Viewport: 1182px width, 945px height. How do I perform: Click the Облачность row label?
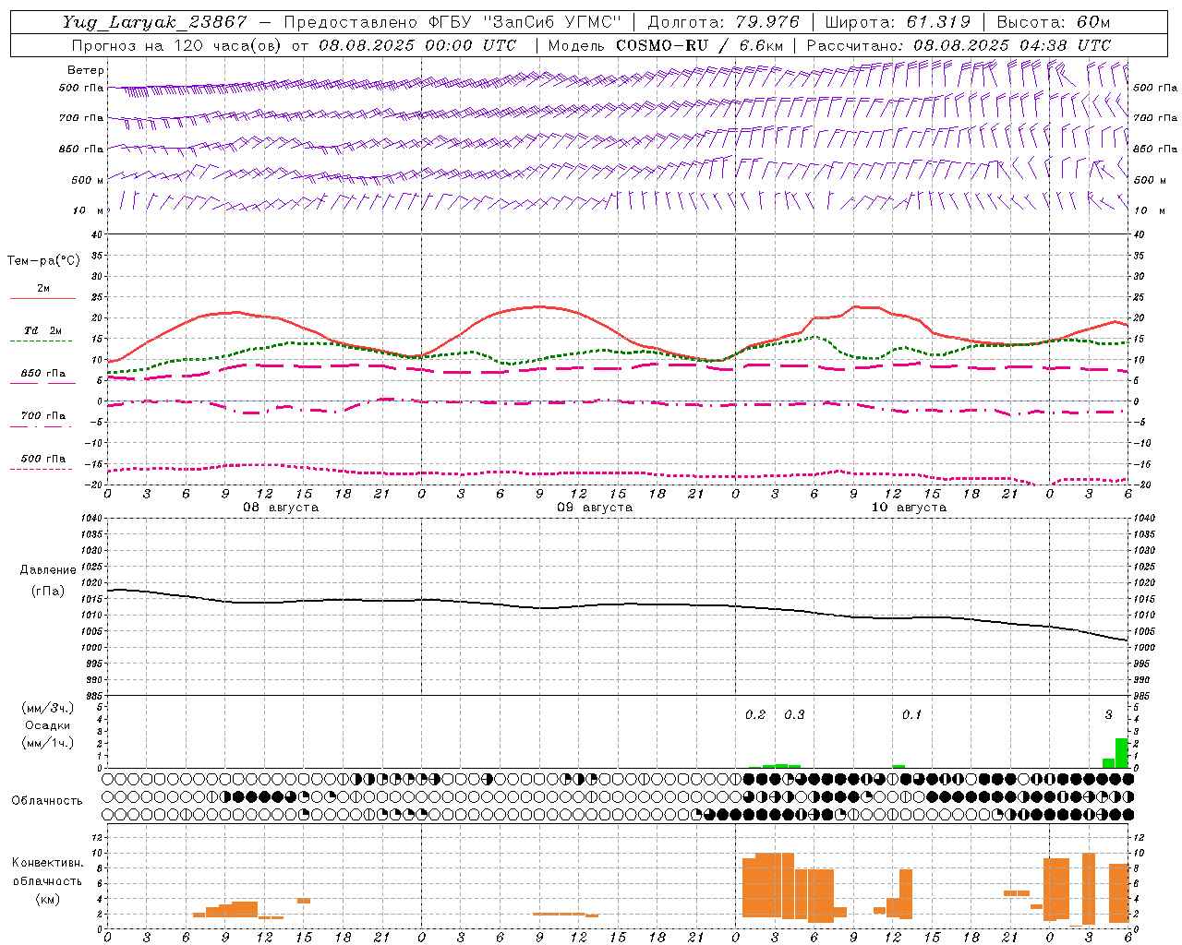coord(47,800)
